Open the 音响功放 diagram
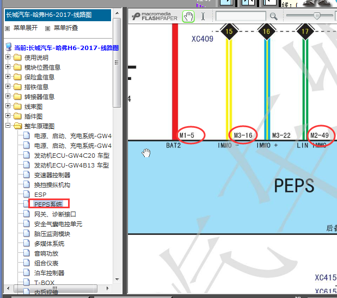 (x=46, y=253)
